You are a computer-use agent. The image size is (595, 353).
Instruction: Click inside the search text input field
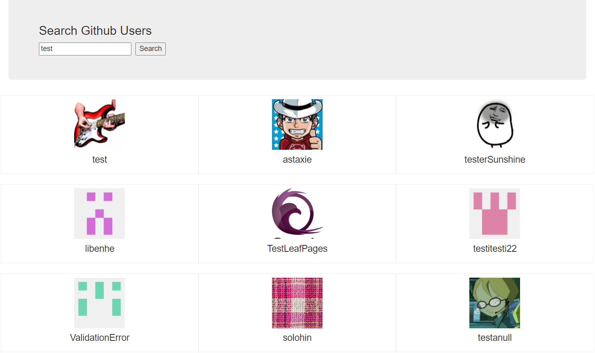(85, 49)
